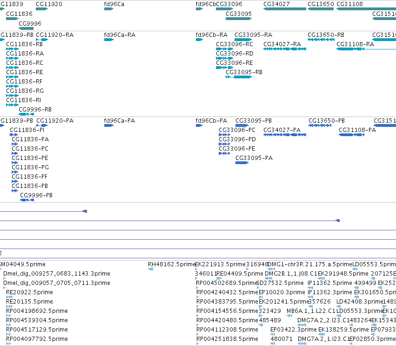Click transcript CG11836-RB
This screenshot has width=396, height=346.
pos(13,49)
